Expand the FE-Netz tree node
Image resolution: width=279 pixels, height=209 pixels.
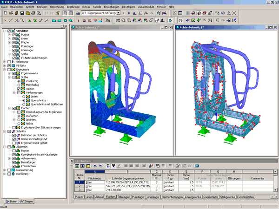(5, 65)
